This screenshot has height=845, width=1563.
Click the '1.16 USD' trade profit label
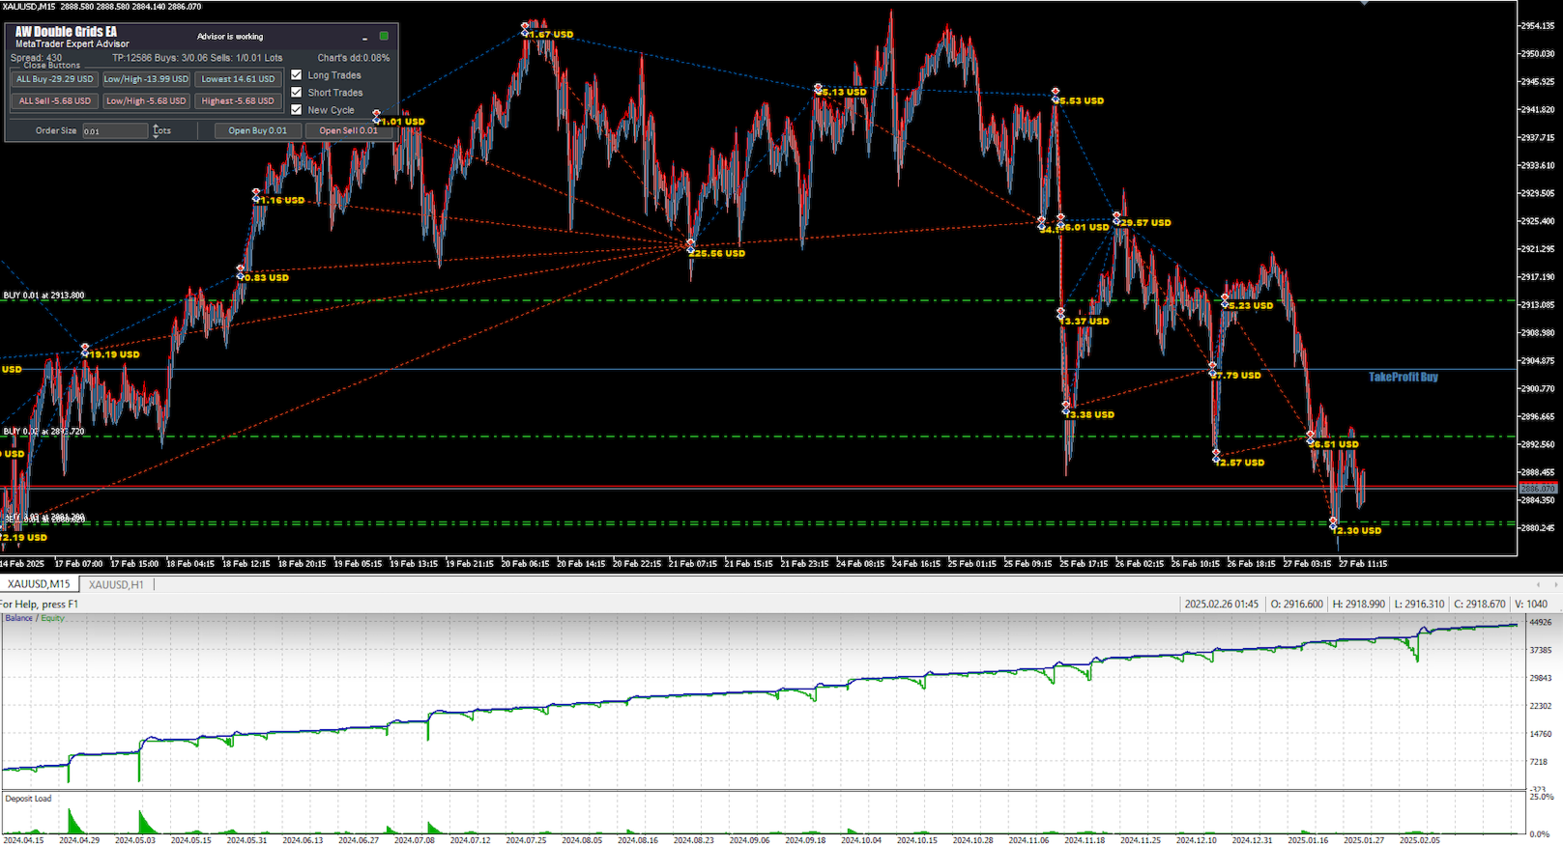tap(282, 200)
